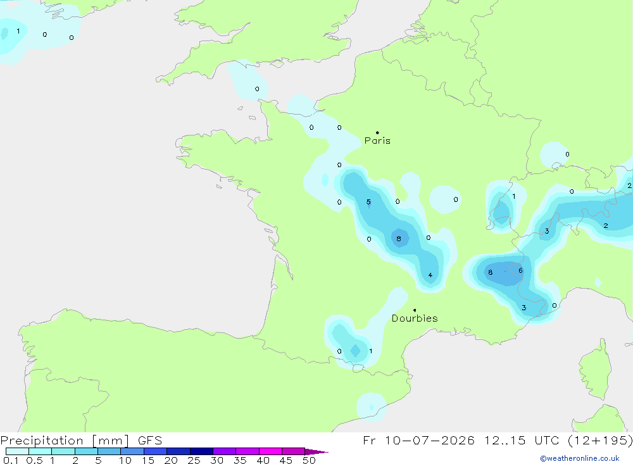
Task: Click the 6 mm value near the Alps
Action: (520, 270)
